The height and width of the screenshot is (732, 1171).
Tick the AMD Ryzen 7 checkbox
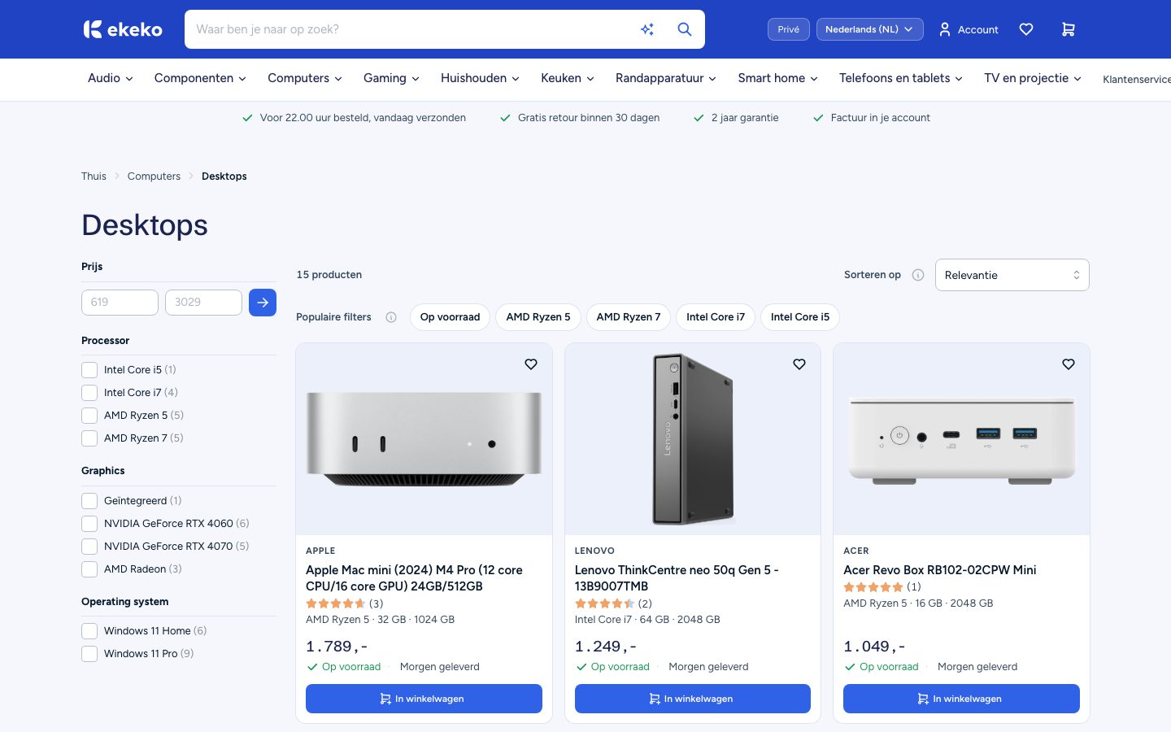[x=89, y=438]
